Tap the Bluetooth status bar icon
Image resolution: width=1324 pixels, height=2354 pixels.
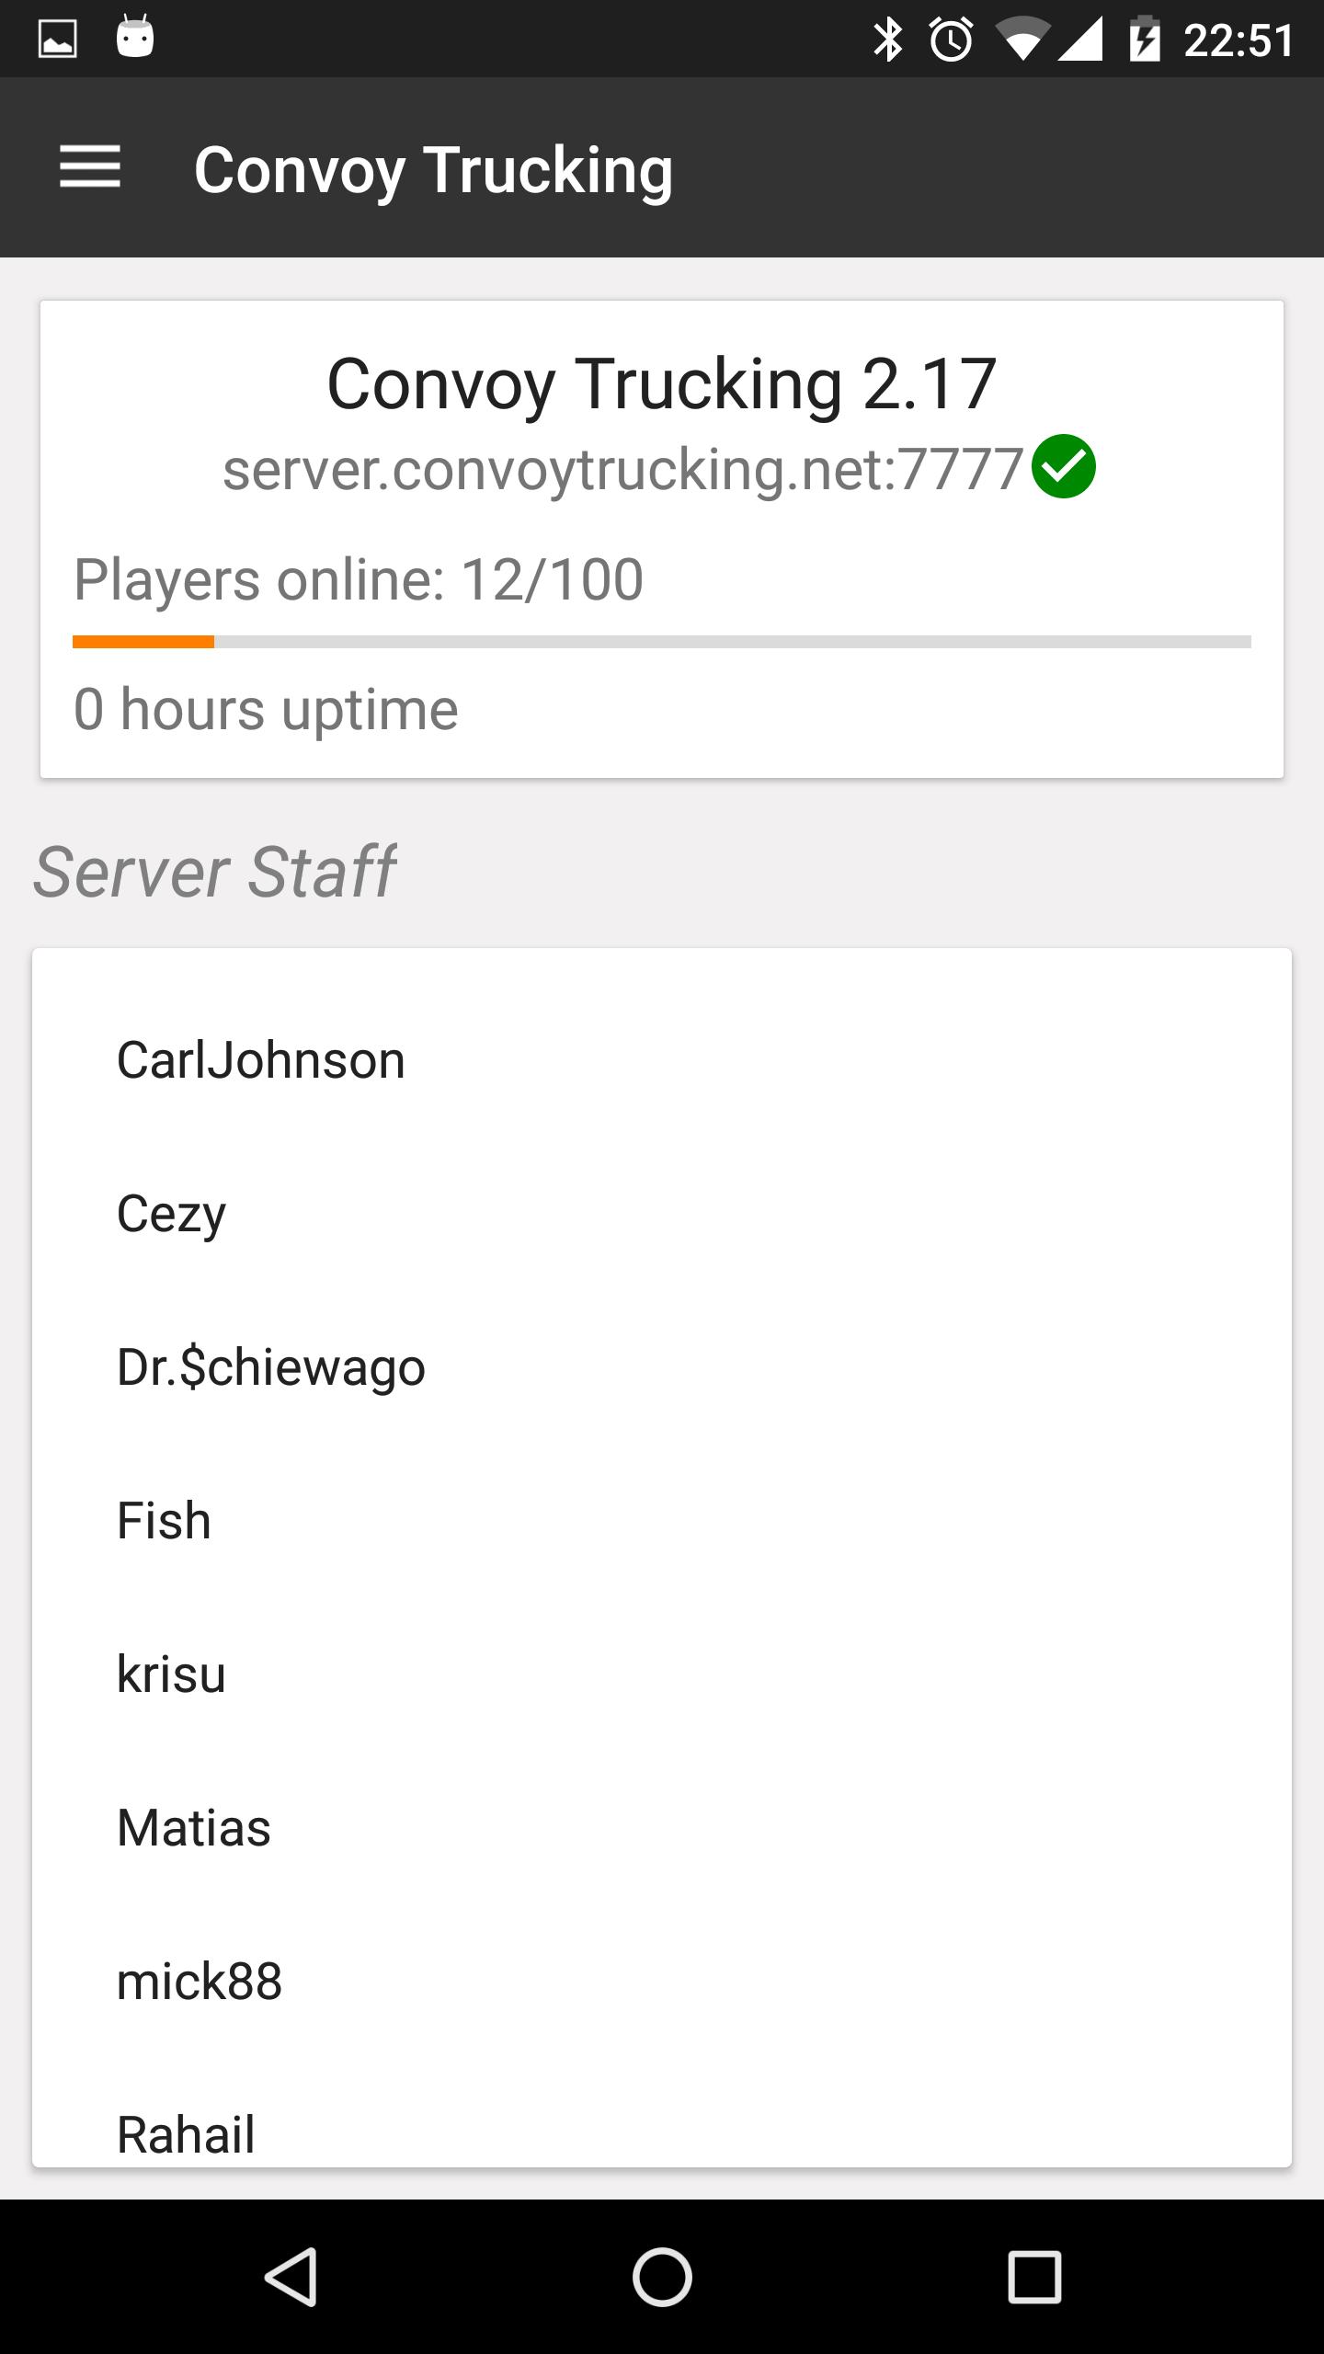pyautogui.click(x=887, y=40)
